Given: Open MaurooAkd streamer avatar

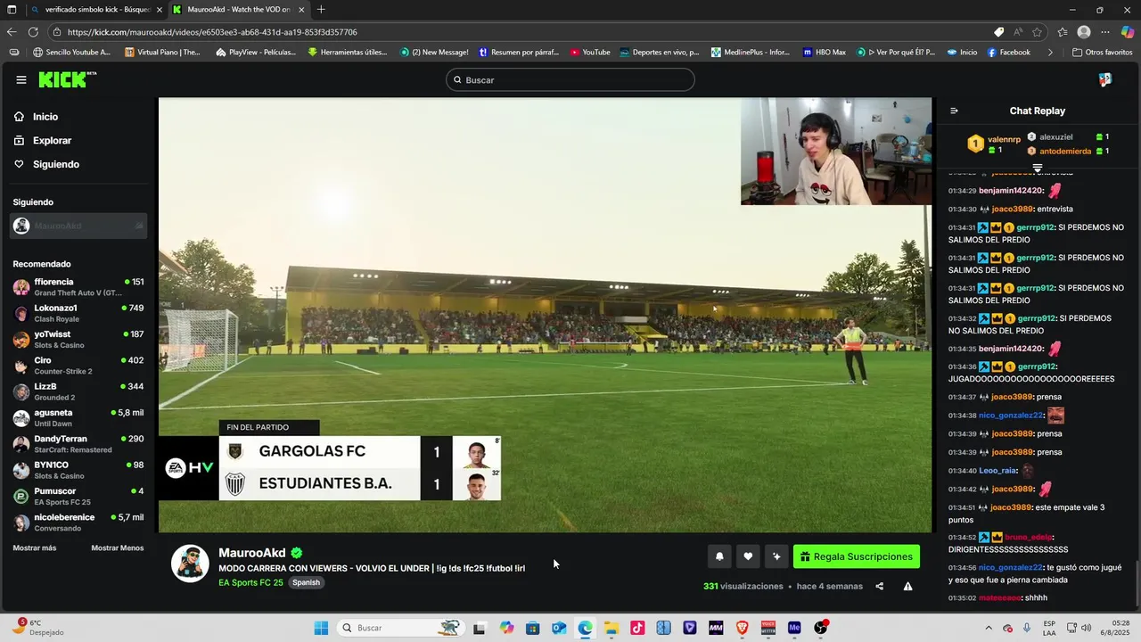Looking at the screenshot, I should (x=190, y=564).
